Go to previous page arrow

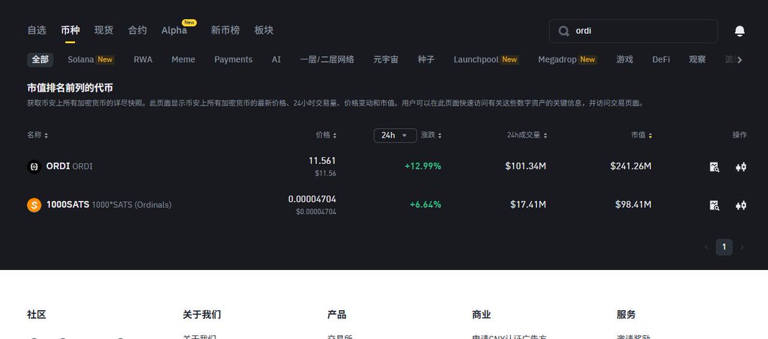pos(707,247)
